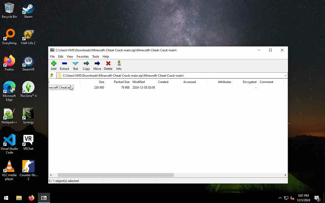Select the Counter-Strike 2 desktop icon

[x=28, y=171]
